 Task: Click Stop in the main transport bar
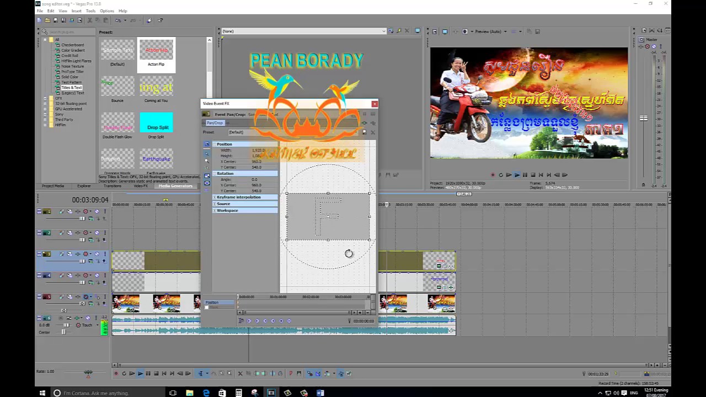[x=156, y=373]
